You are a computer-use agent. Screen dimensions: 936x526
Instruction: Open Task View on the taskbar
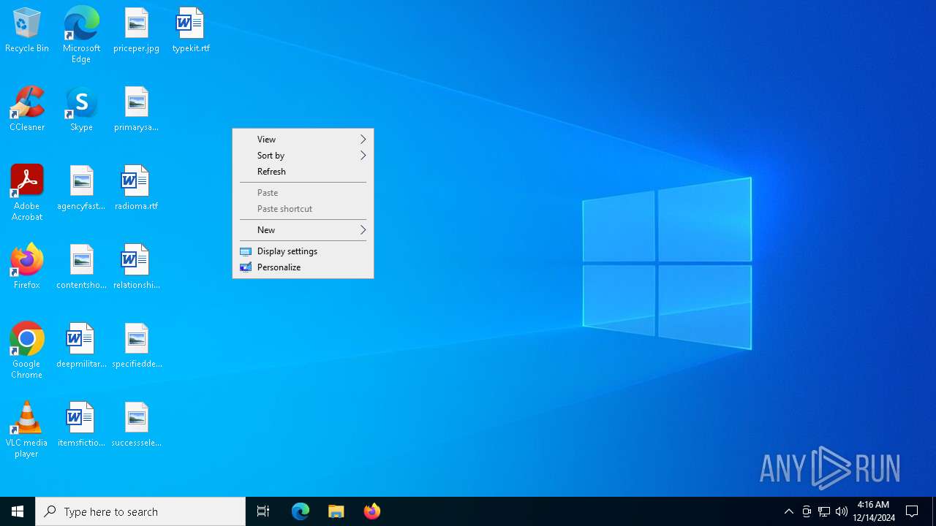263,511
